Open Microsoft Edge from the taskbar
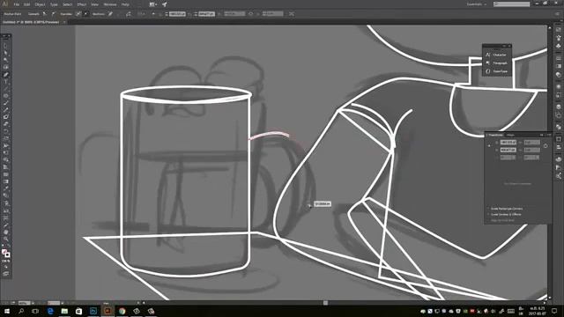 click(50, 311)
